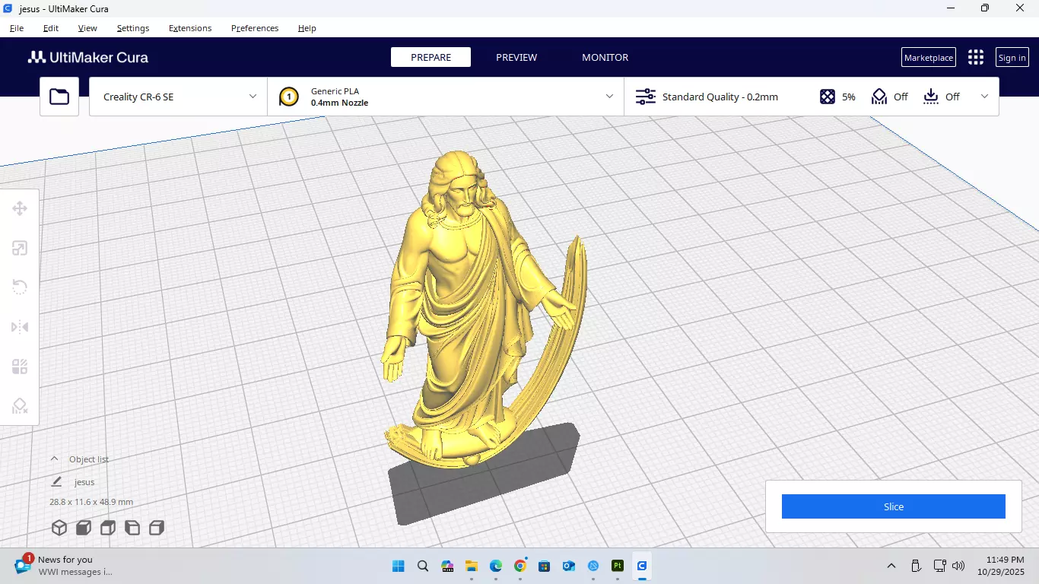Open the View menu

pyautogui.click(x=87, y=28)
